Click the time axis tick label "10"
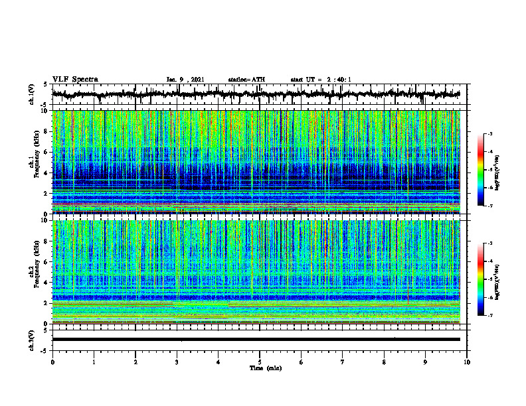Viewport: 526px width, 406px height. click(467, 362)
